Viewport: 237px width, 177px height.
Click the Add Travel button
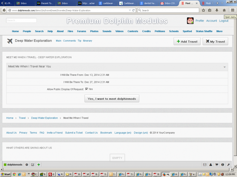tap(187, 41)
